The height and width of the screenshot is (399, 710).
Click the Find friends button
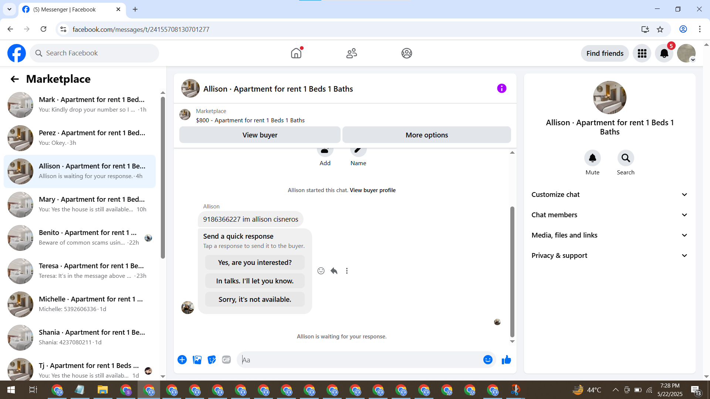[x=605, y=53]
